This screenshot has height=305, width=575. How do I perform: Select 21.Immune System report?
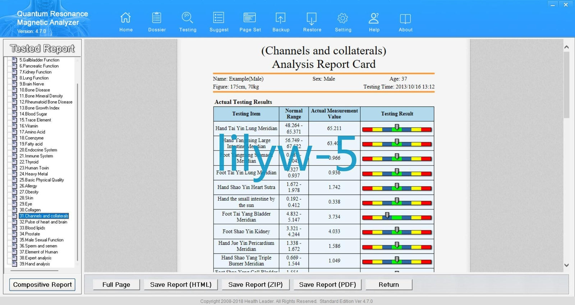click(36, 156)
